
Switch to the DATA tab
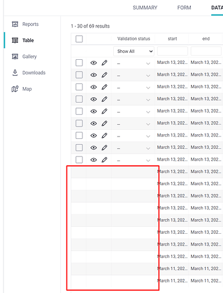click(x=217, y=8)
